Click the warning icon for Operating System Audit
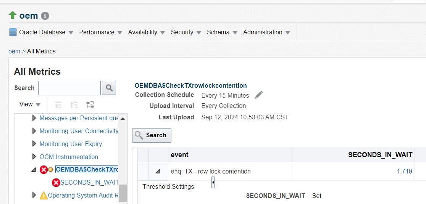Viewport: 426px width, 204px height. (x=44, y=196)
